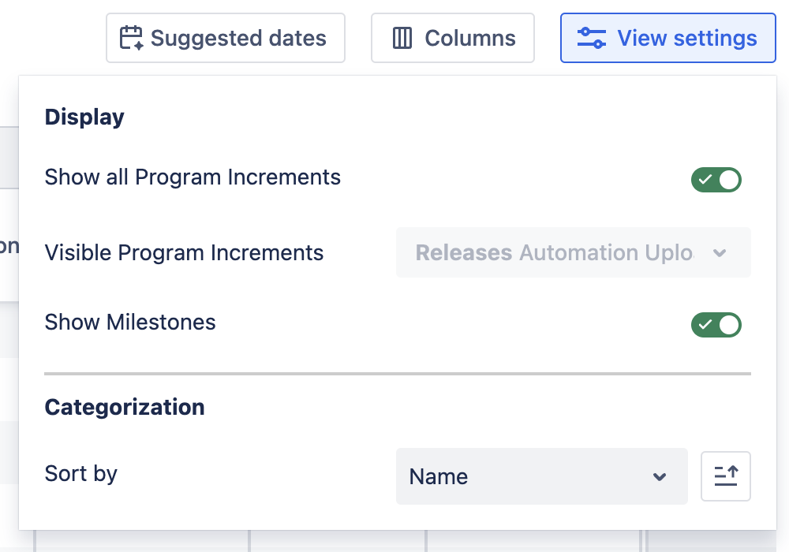Click the chevron arrow in Name dropdown

pos(660,477)
